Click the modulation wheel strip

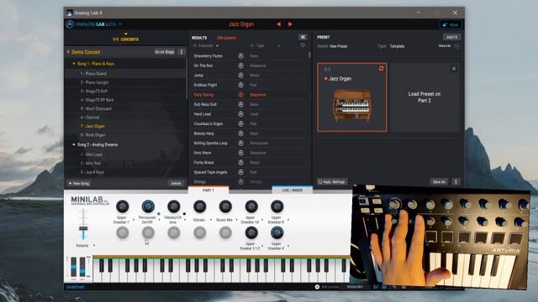coord(82,267)
